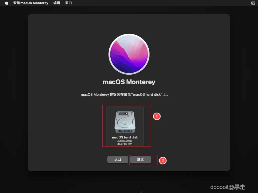Click the input source icon in menu bar

pyautogui.click(x=253, y=3)
